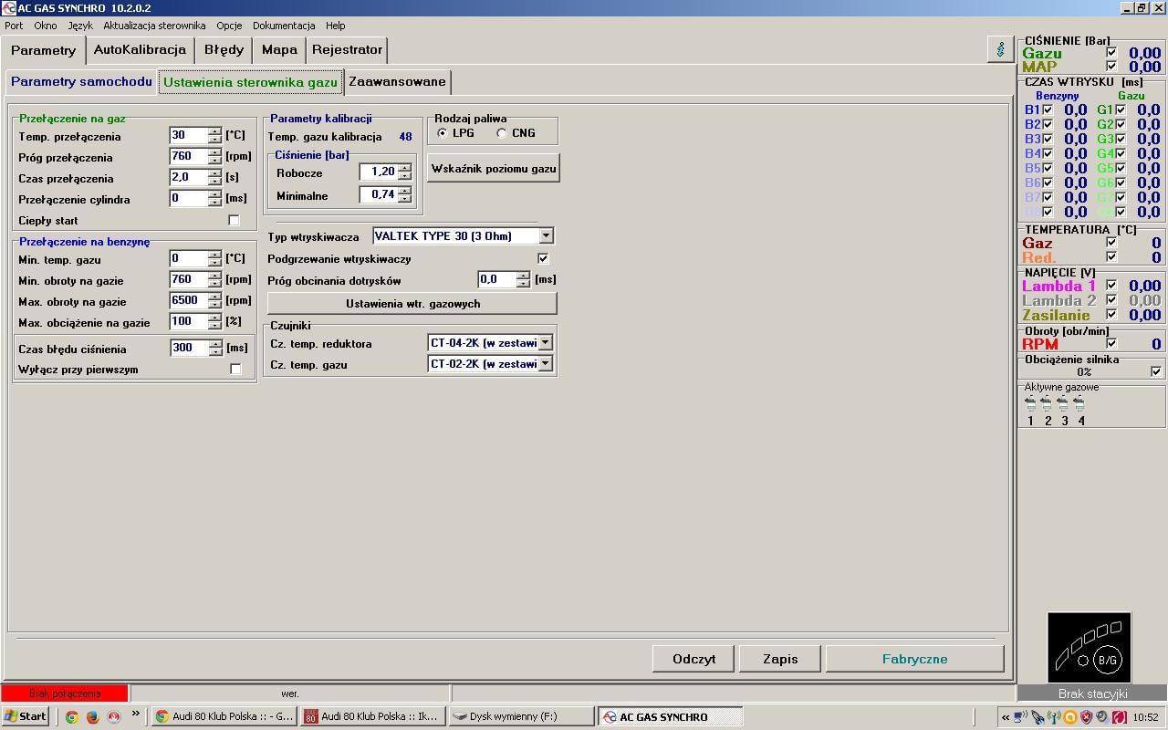Open the Aktualizacja sterownika menu
This screenshot has height=730, width=1168.
tap(154, 26)
